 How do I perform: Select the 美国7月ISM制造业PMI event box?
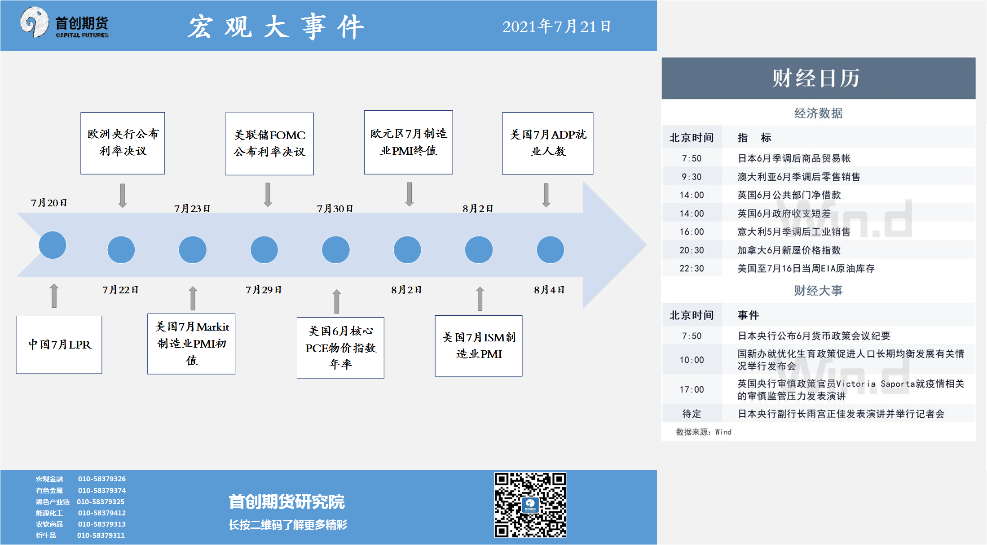point(479,345)
